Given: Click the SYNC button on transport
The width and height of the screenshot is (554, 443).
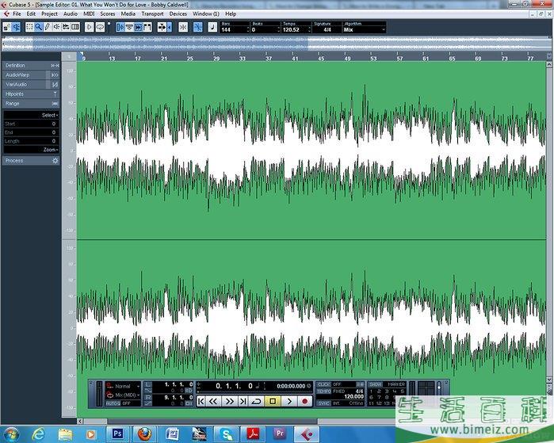Looking at the screenshot, I should coord(323,403).
